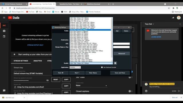Viewport: 183px width, 103px height.
Task: Close the downloads bar
Action: click(181, 98)
